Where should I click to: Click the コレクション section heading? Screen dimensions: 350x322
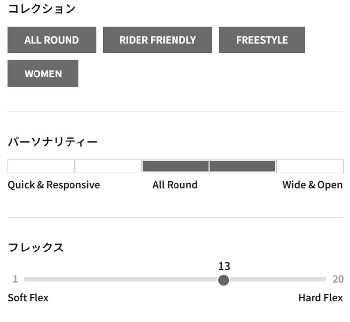pos(42,9)
